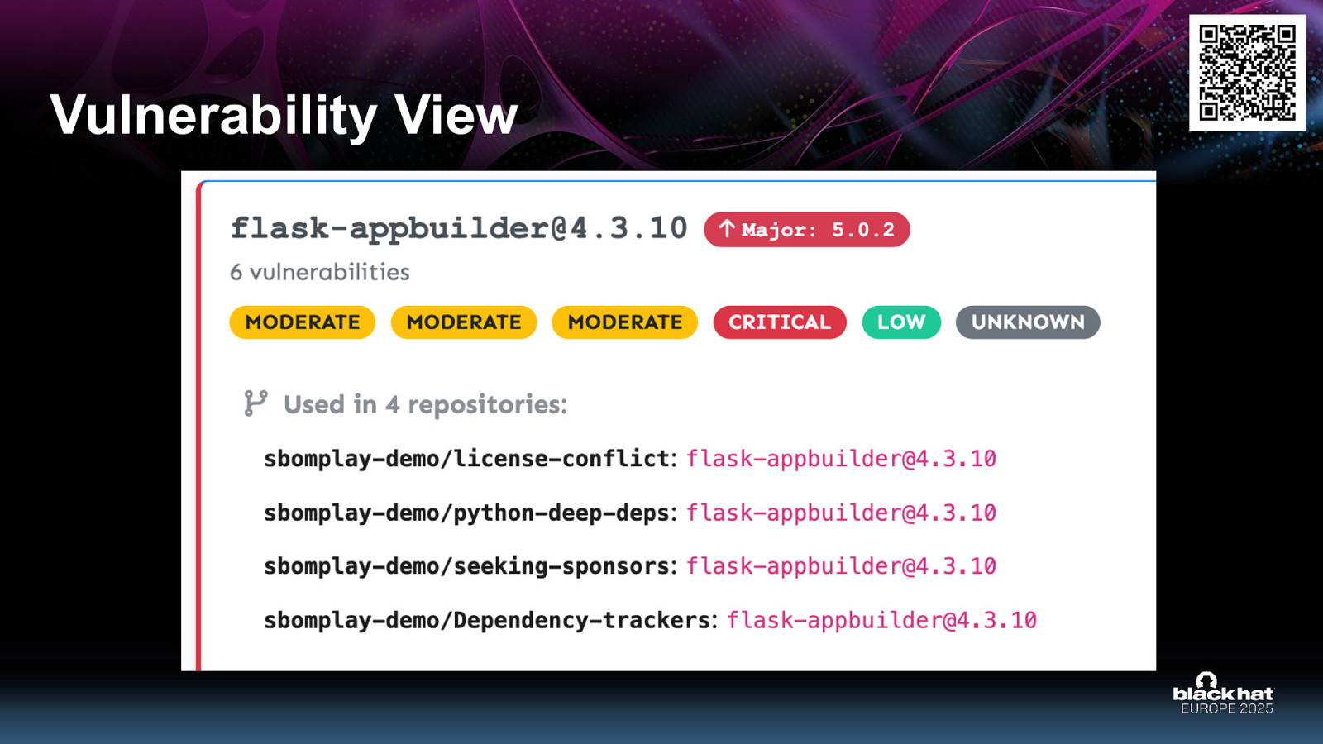Click the upward arrow in the Major badge
Viewport: 1323px width, 744px height.
point(727,229)
